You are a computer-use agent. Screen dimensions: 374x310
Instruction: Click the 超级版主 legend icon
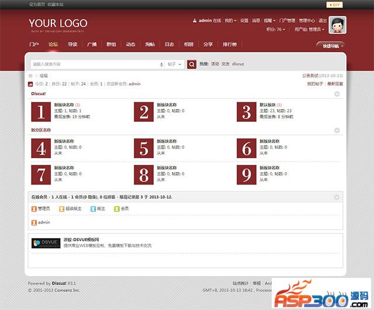point(62,209)
